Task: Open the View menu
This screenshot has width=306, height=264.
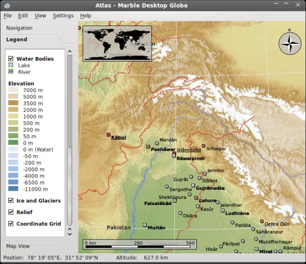Action: click(40, 16)
